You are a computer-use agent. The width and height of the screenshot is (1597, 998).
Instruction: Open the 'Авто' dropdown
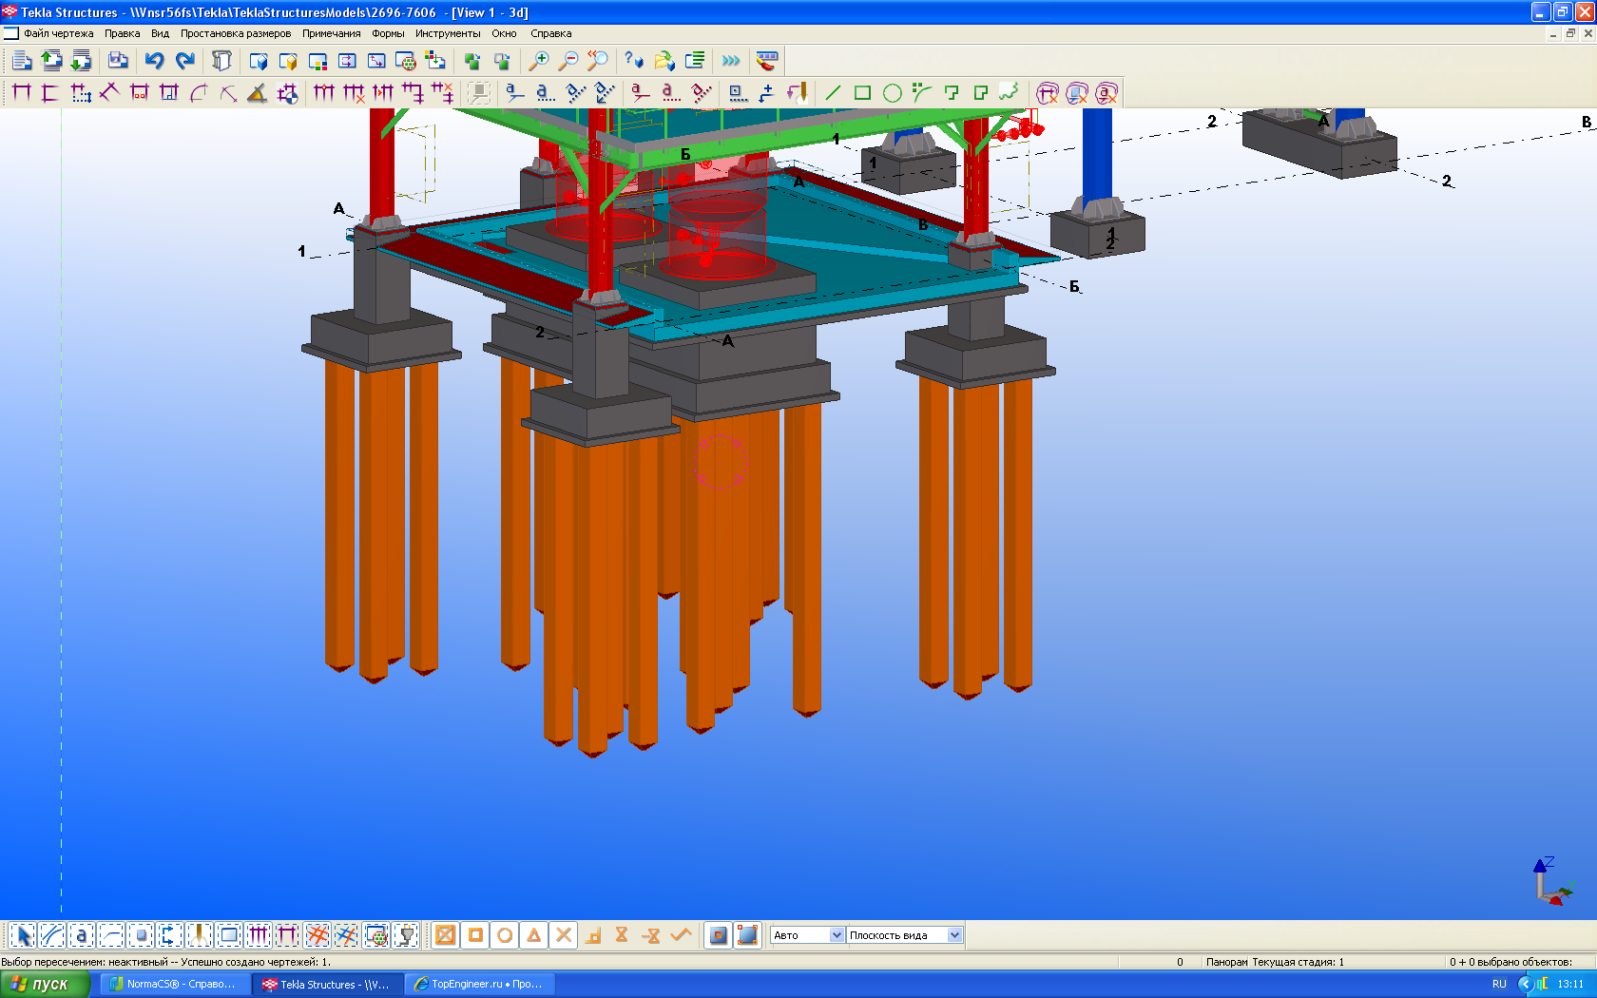pyautogui.click(x=807, y=935)
